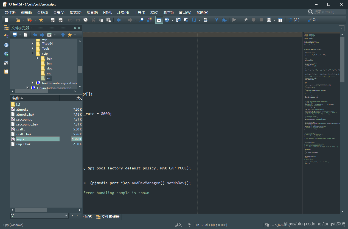Click the copy icon in toolbar
Image resolution: width=348 pixels, height=229 pixels.
[x=101, y=20]
